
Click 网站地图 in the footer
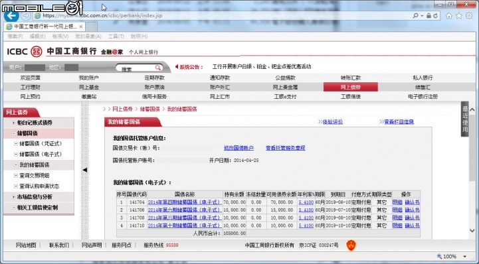pos(26,245)
